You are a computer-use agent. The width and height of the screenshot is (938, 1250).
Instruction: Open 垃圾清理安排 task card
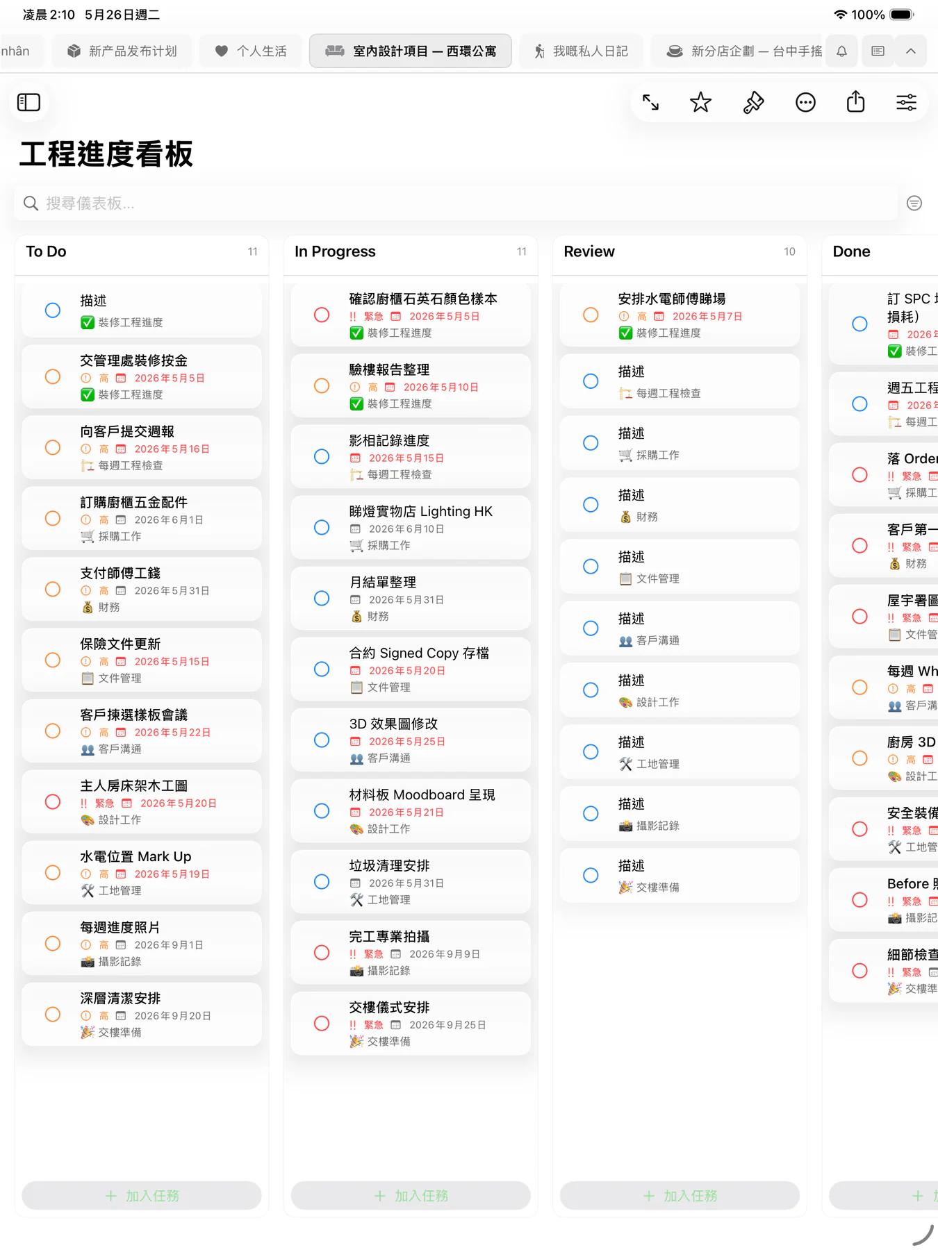tap(411, 881)
